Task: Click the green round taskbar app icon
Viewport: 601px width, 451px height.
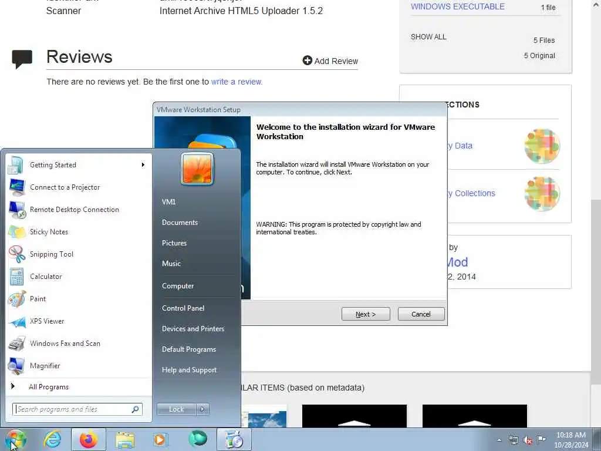Action: point(198,439)
